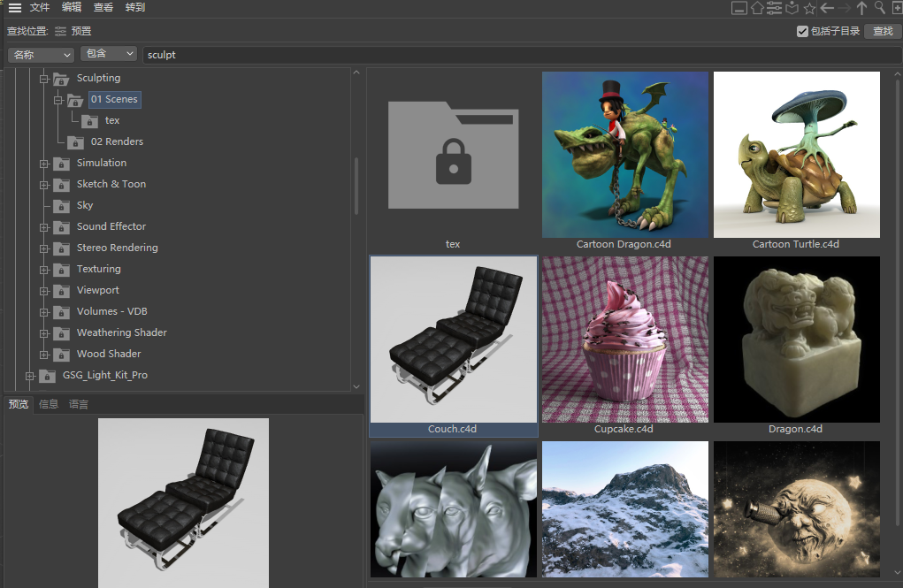Click 预置 search location label

click(x=81, y=31)
